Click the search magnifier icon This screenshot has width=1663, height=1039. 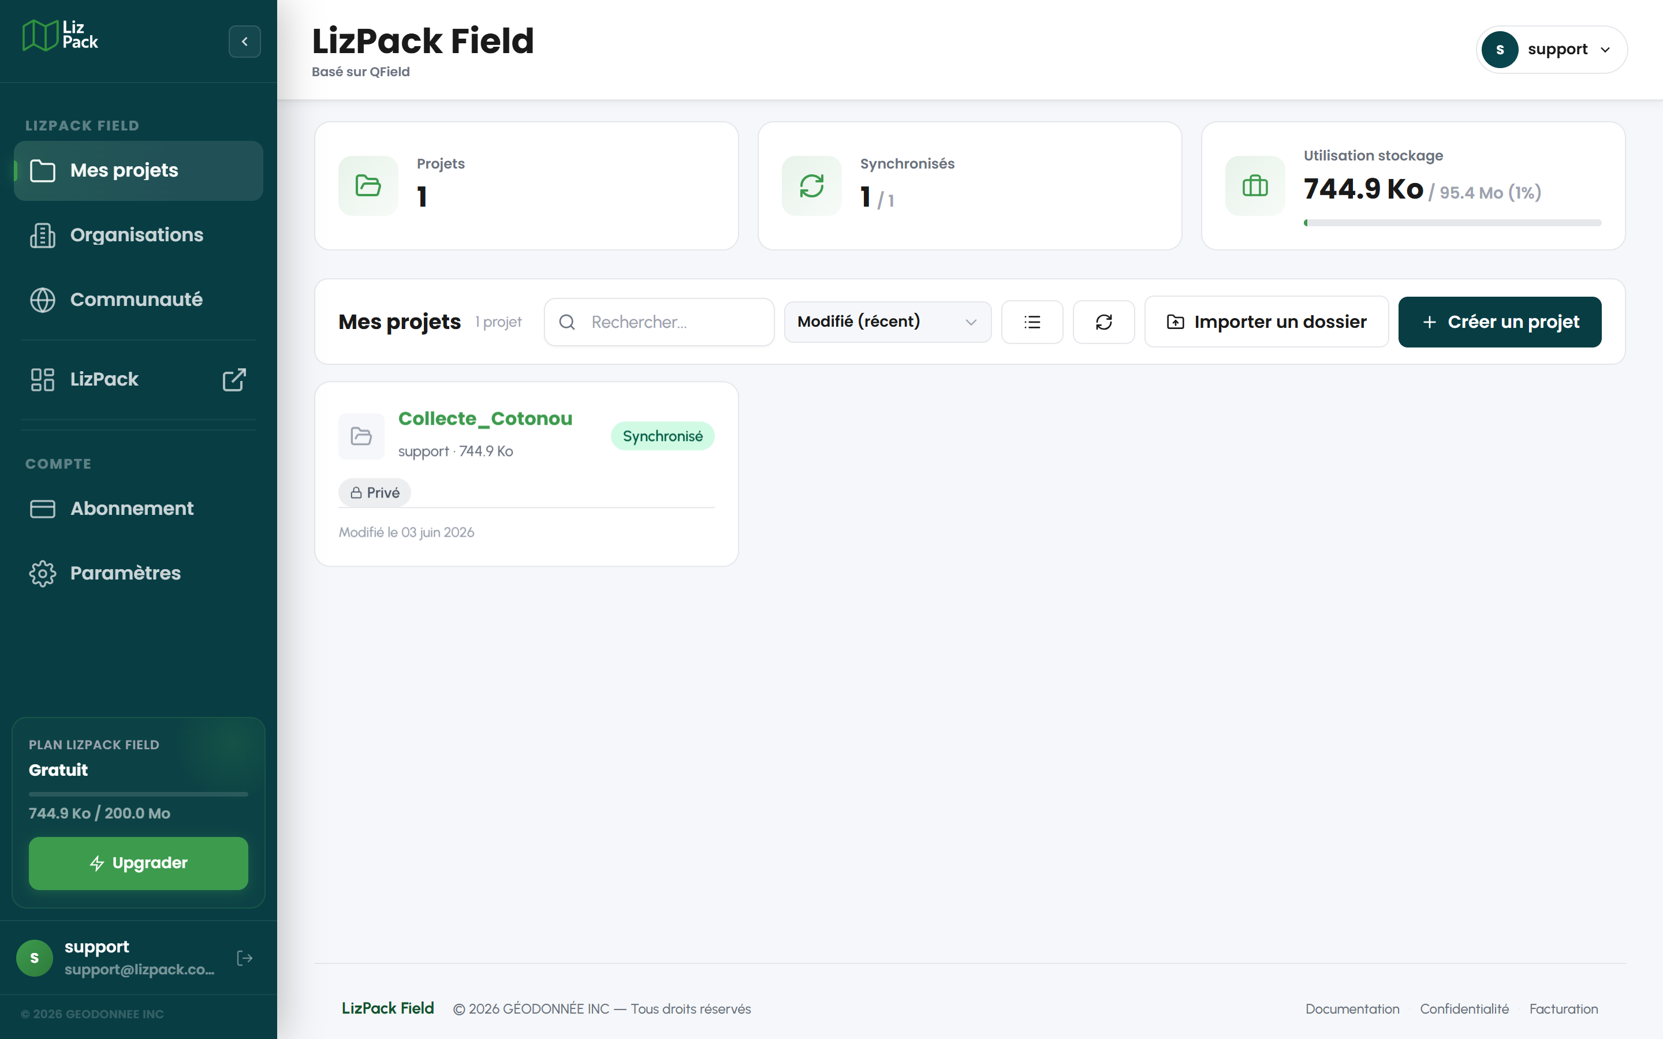pos(567,322)
